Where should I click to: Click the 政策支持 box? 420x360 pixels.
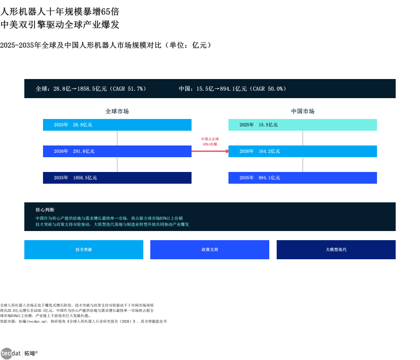[x=210, y=250]
